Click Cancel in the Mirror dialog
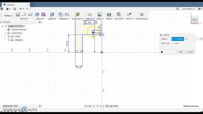This screenshot has width=203, height=114. (x=190, y=52)
